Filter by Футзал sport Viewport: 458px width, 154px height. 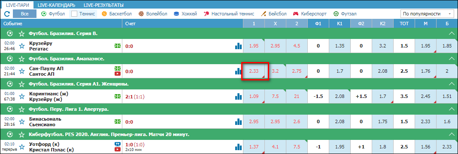pos(345,14)
